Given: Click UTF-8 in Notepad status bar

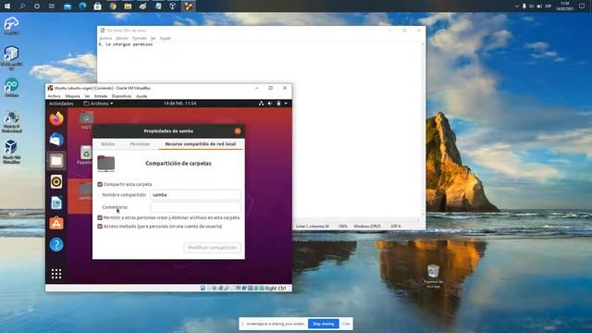Looking at the screenshot, I should click(x=395, y=226).
